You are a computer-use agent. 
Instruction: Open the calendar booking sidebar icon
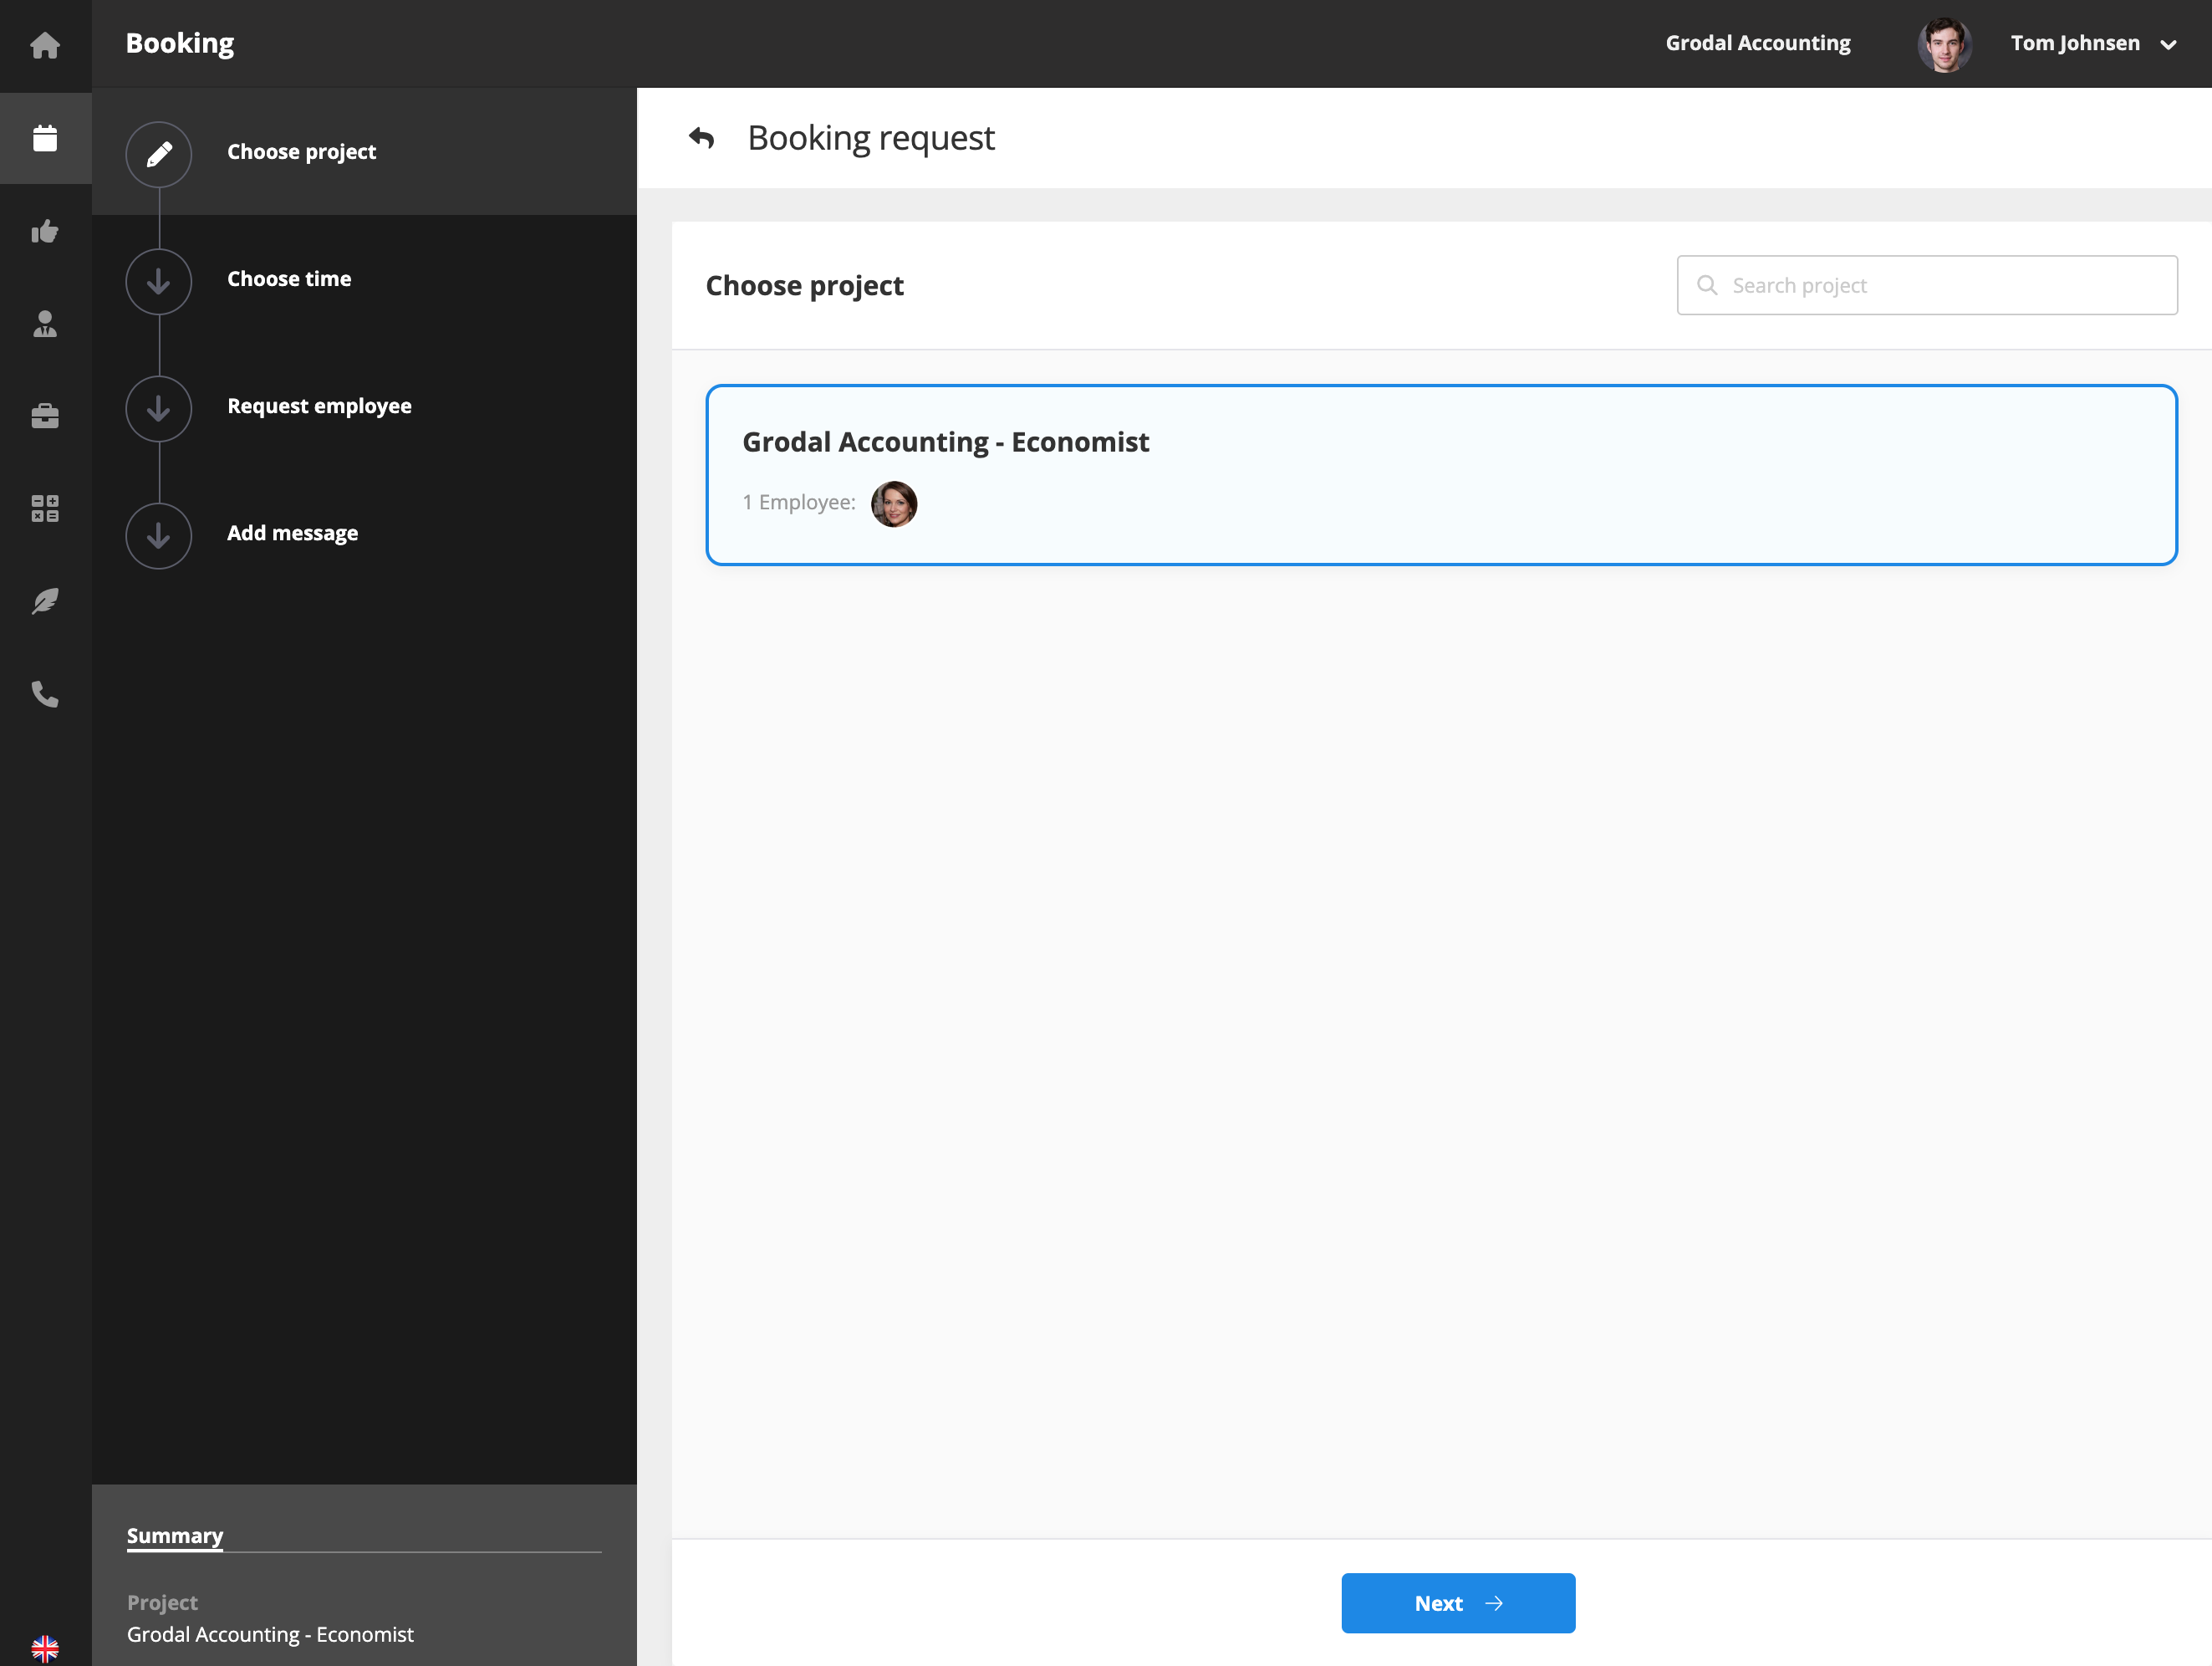pyautogui.click(x=45, y=138)
